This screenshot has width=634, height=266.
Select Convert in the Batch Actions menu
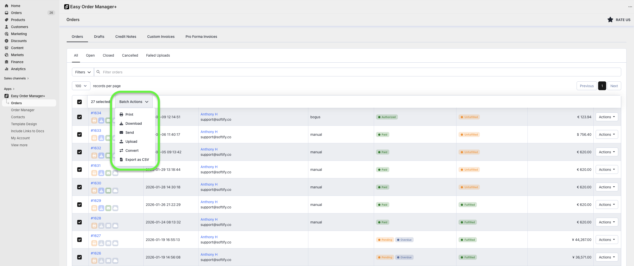click(x=132, y=151)
